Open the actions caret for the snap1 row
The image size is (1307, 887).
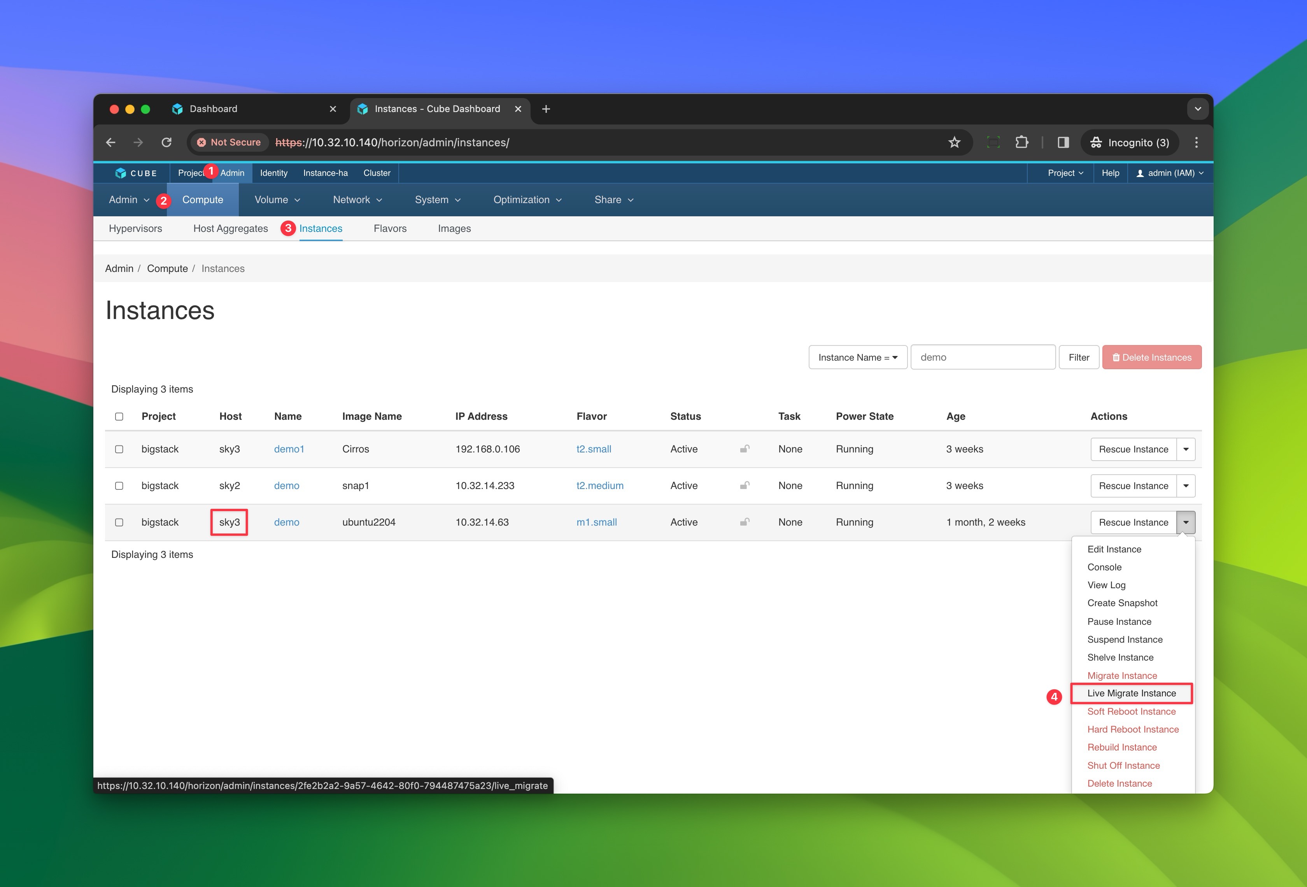coord(1186,486)
